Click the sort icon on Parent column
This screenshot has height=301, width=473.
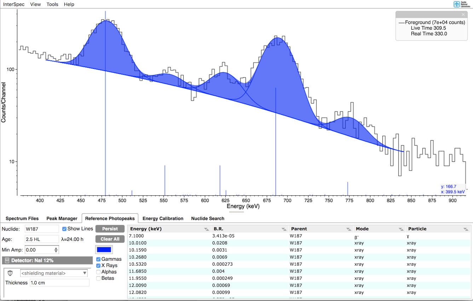coord(348,229)
